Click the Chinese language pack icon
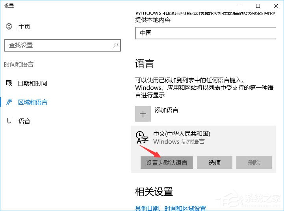 point(142,137)
